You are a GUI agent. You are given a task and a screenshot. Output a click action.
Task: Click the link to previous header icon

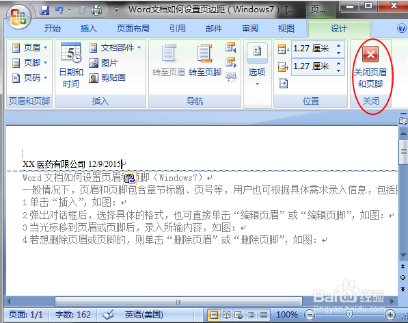231,77
